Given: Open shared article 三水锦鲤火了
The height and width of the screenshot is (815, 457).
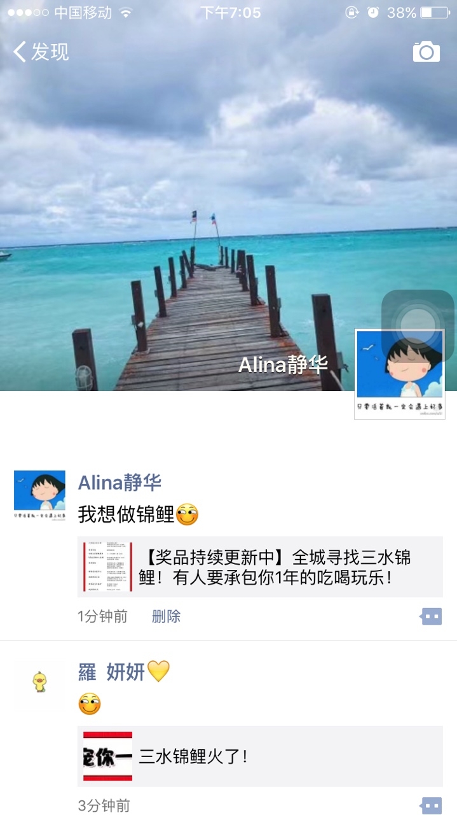Looking at the screenshot, I should [x=260, y=756].
